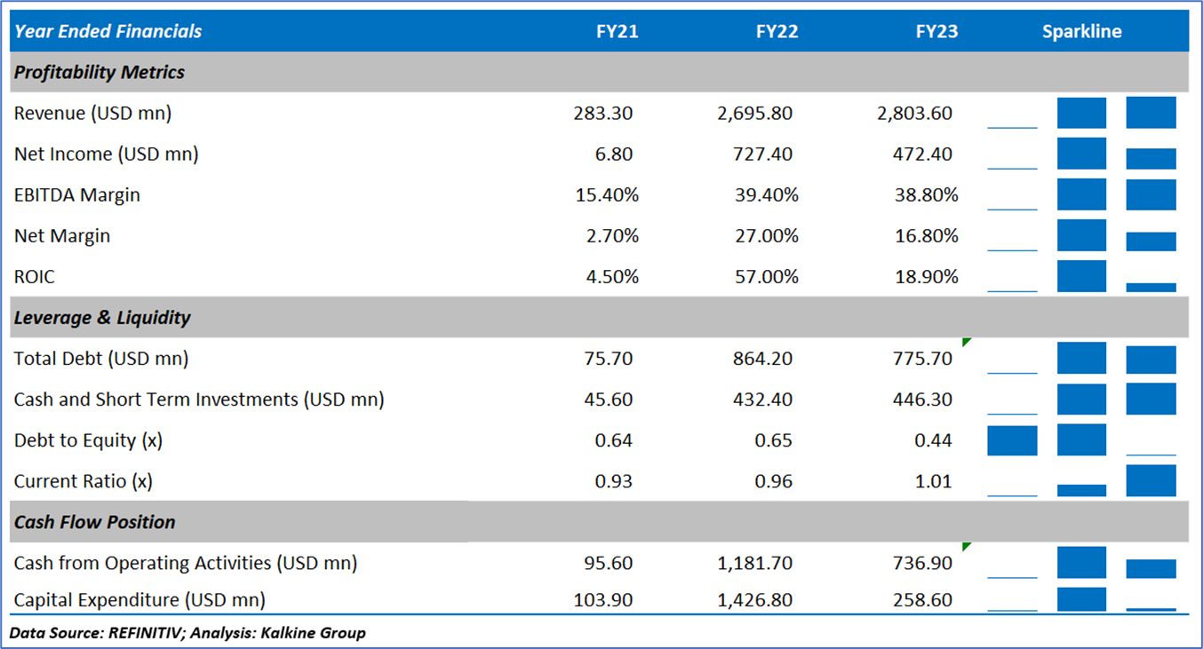Click the Year Ended Financials header cell
1203x649 pixels.
108,32
